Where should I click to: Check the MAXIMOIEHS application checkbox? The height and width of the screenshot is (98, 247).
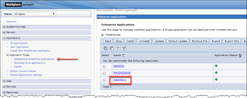pos(104,73)
